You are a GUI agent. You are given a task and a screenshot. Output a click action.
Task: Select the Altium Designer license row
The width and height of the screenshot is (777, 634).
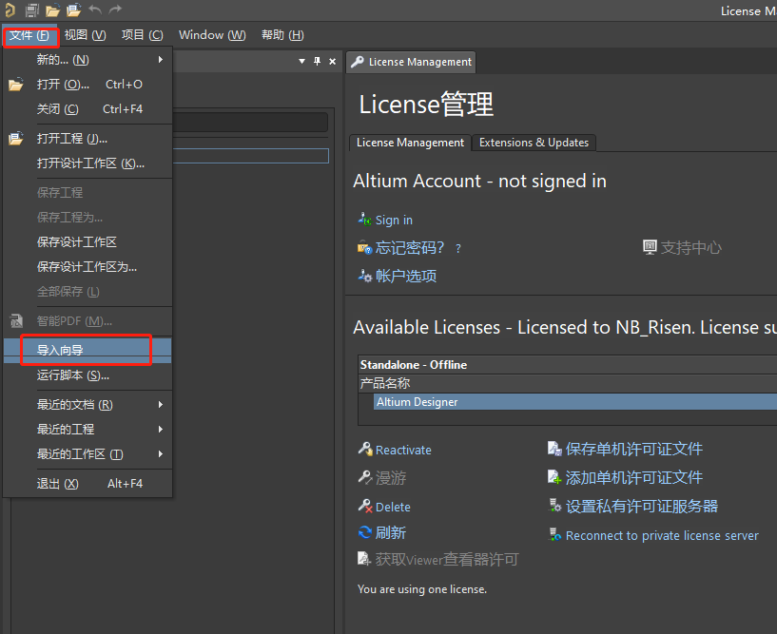coord(571,402)
